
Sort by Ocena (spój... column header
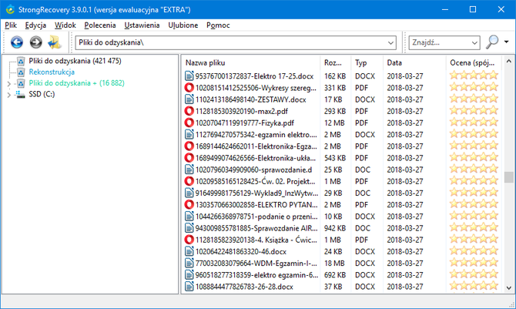coord(473,62)
